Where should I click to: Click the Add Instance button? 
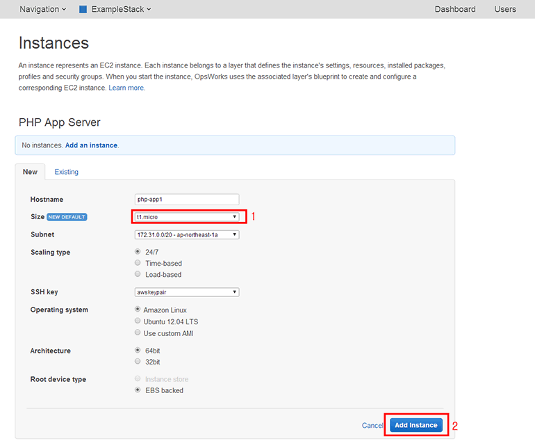[415, 425]
